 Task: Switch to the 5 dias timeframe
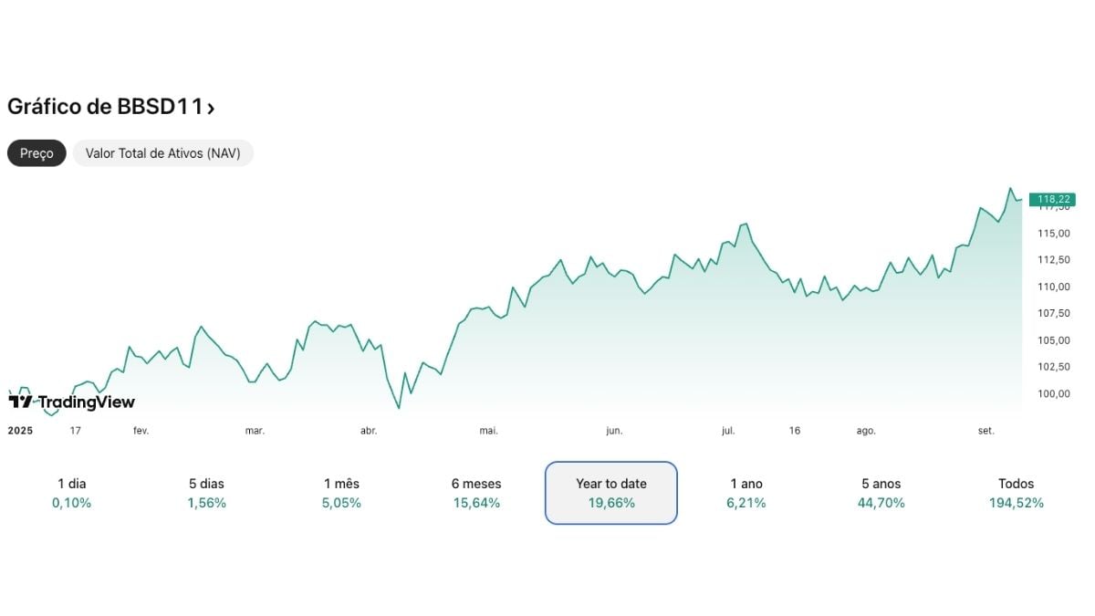(x=206, y=493)
